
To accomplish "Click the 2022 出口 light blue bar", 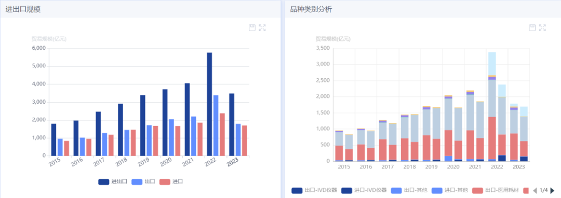I will click(216, 125).
